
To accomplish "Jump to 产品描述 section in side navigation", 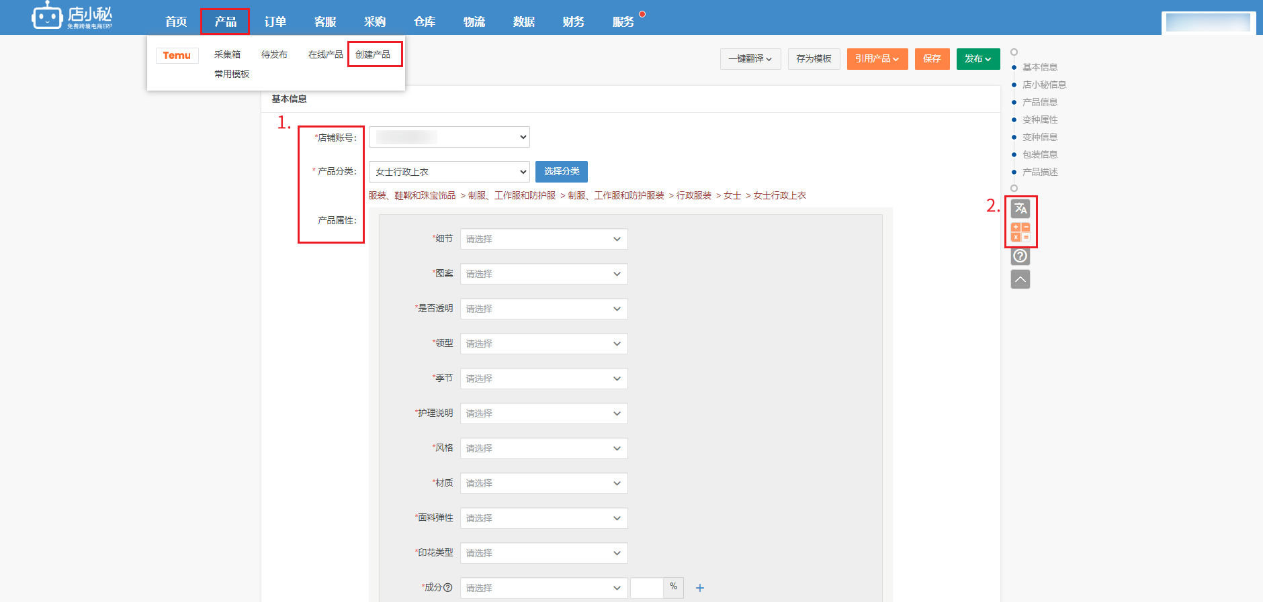I will (x=1040, y=172).
